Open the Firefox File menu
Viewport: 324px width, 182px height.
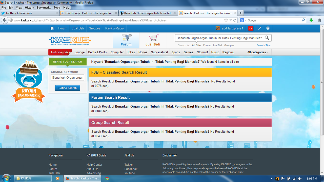pos(4,8)
